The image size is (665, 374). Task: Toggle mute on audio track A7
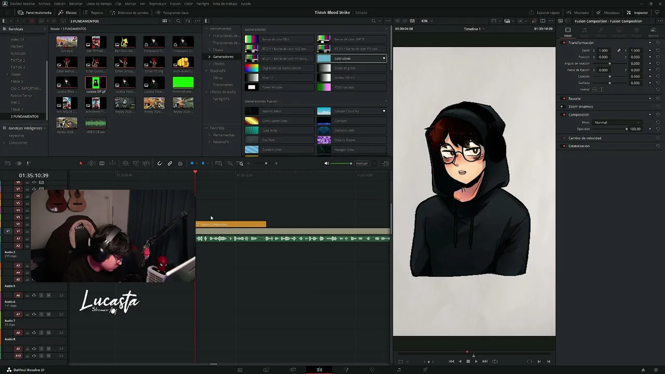coord(48,314)
